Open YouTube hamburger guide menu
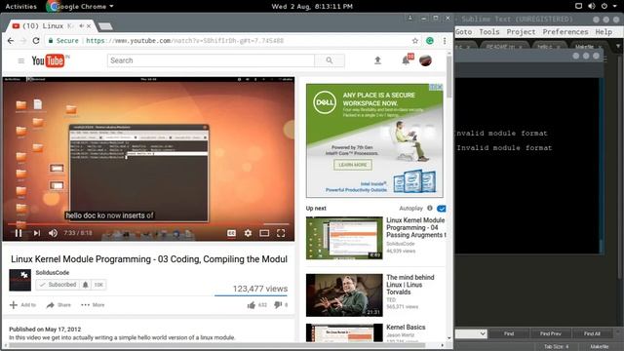 (21, 60)
